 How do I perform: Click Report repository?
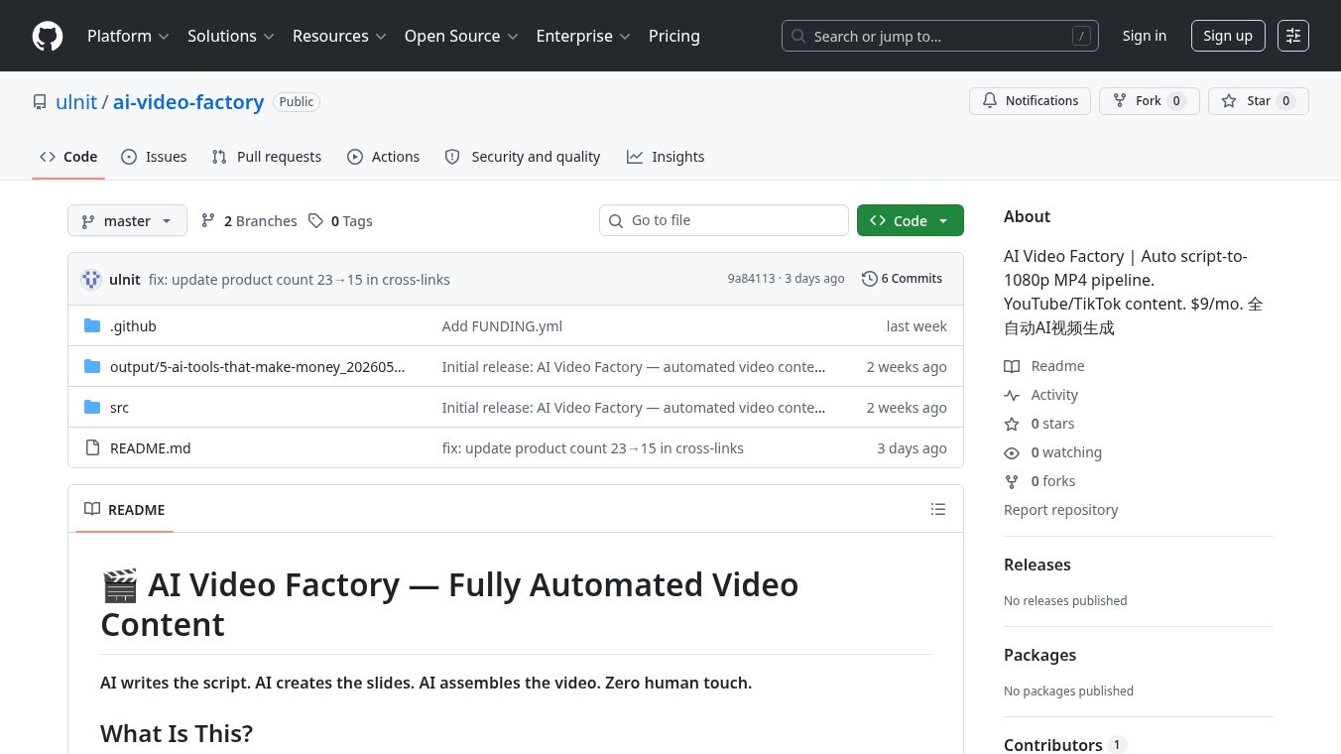pyautogui.click(x=1061, y=510)
